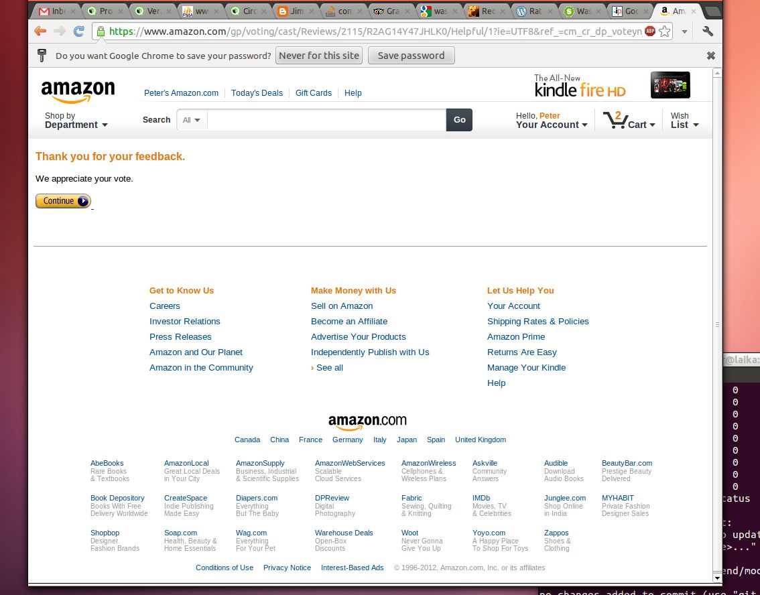Screen dimensions: 760x595
Task: Click the amazon.com footer logo
Action: click(367, 421)
